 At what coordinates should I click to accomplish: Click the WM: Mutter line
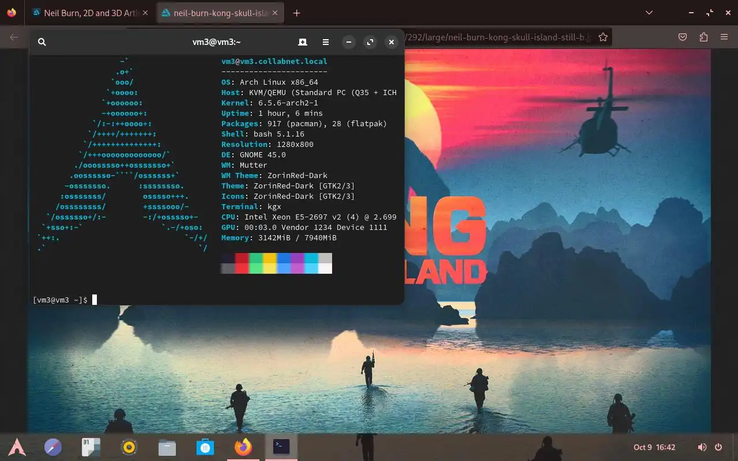tap(244, 165)
